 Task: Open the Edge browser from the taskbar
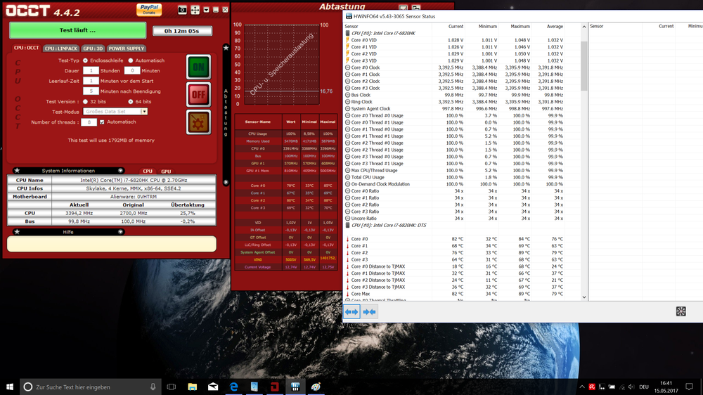click(234, 387)
